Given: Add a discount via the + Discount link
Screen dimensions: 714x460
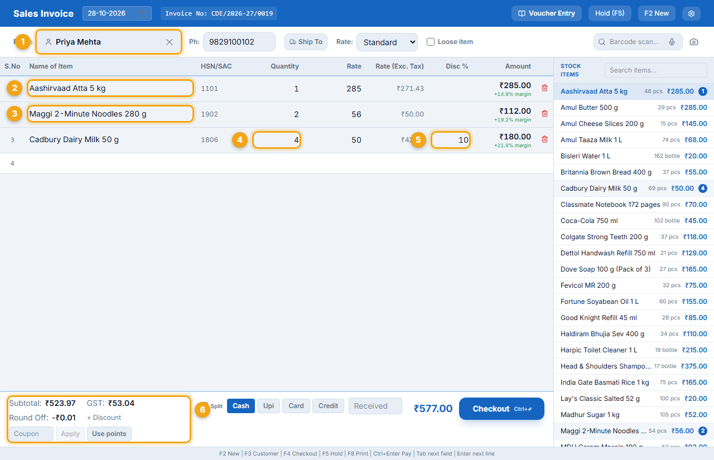Looking at the screenshot, I should [x=104, y=418].
